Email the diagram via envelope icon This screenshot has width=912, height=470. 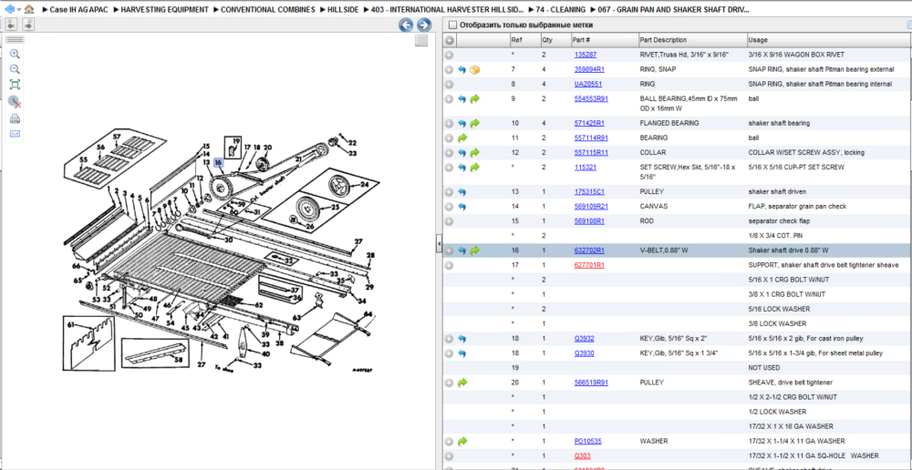click(x=16, y=134)
